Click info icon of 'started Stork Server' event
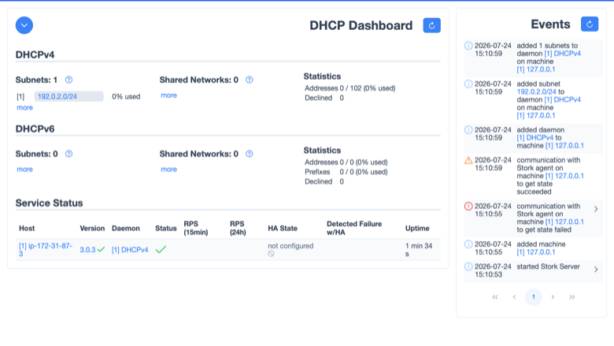Screen dimensions: 614x346 click(x=468, y=266)
